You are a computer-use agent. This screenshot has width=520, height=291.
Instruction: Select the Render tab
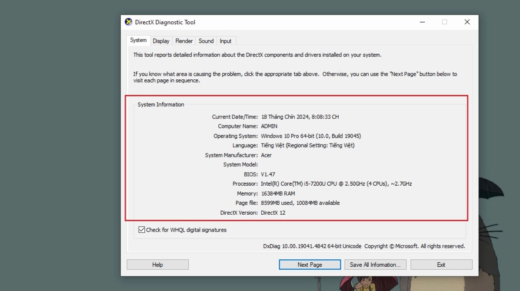(x=184, y=40)
